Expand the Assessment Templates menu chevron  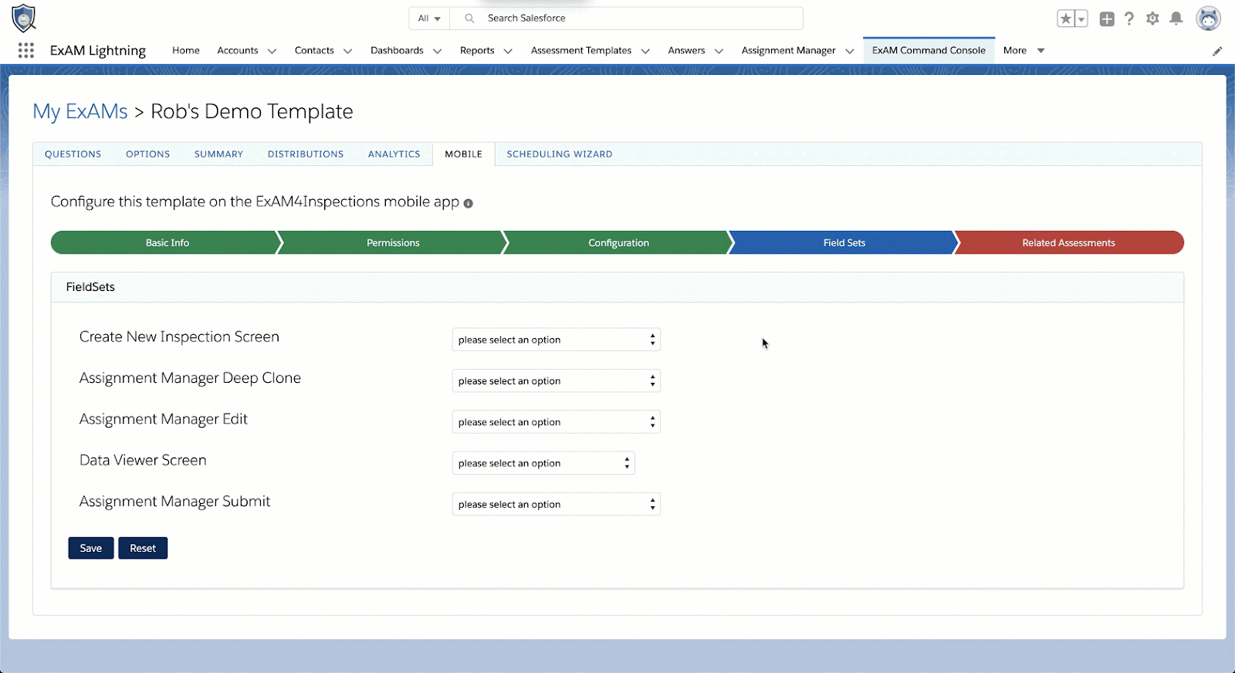pos(645,51)
